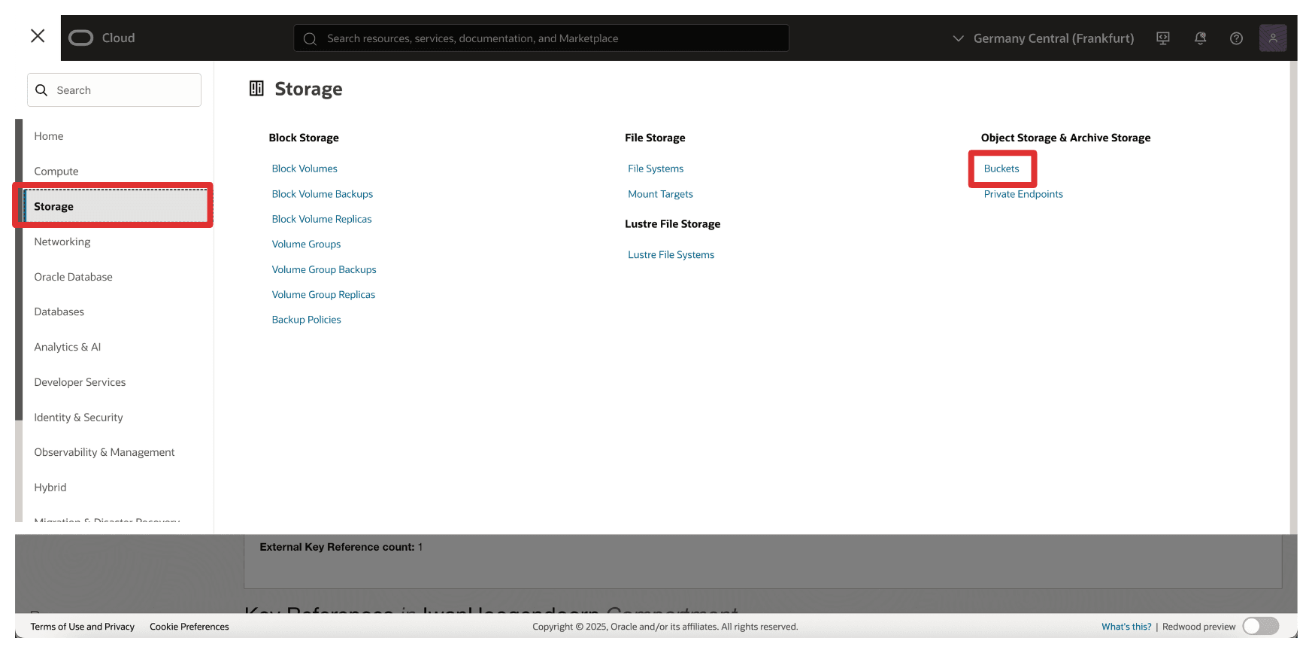Select Hybrid in the navigation menu
Viewport: 1312px width, 653px height.
50,487
